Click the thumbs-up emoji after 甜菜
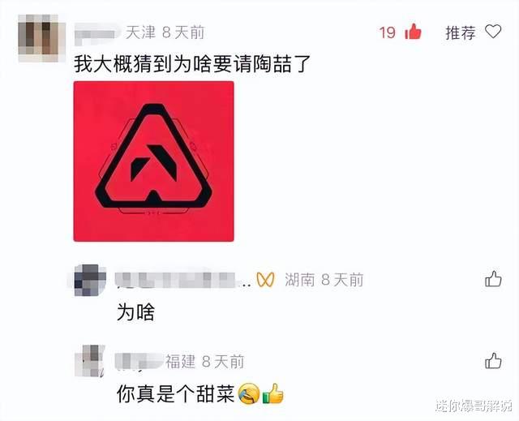The height and width of the screenshot is (421, 519). [x=273, y=393]
